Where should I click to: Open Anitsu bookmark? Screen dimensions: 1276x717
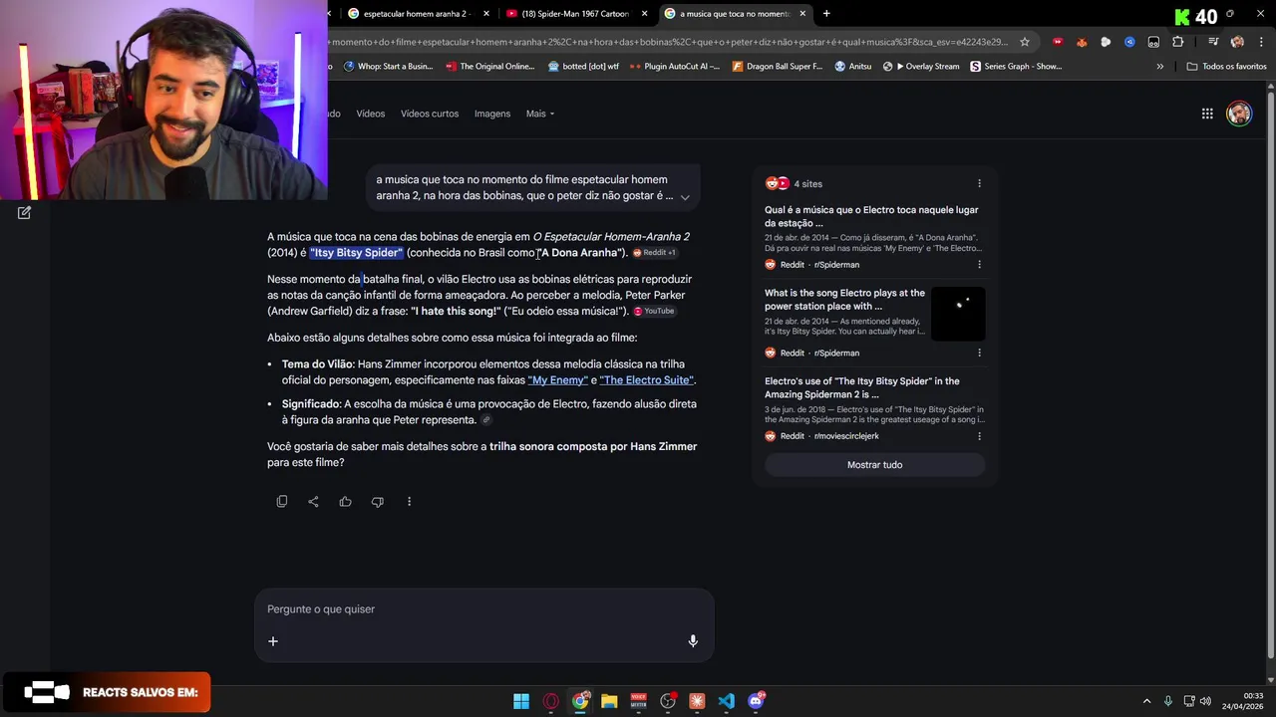click(x=852, y=67)
